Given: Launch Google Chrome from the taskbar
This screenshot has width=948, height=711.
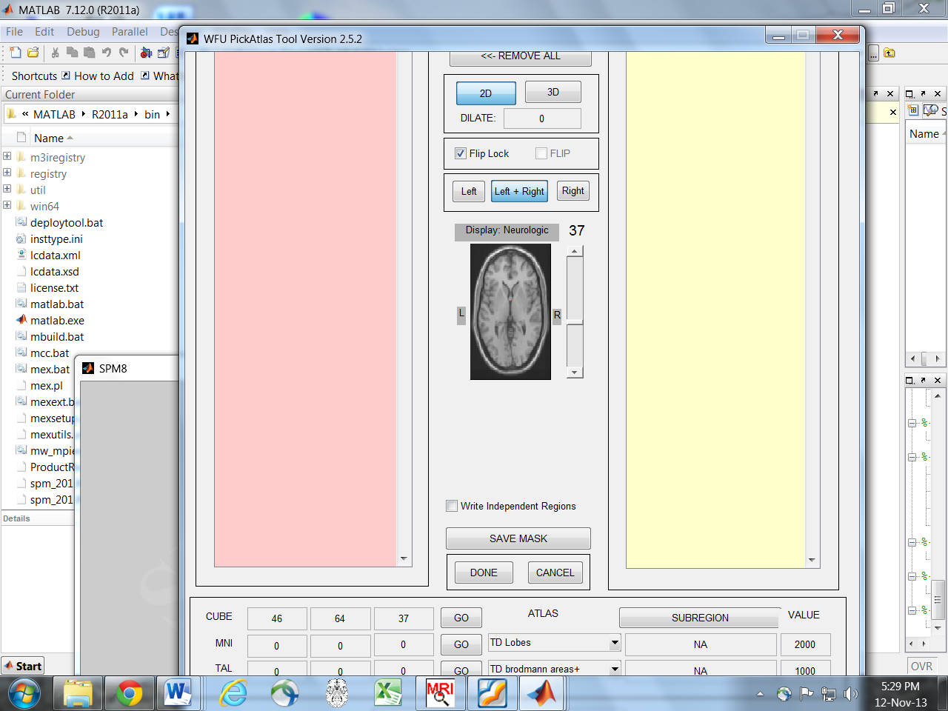Looking at the screenshot, I should pos(129,694).
